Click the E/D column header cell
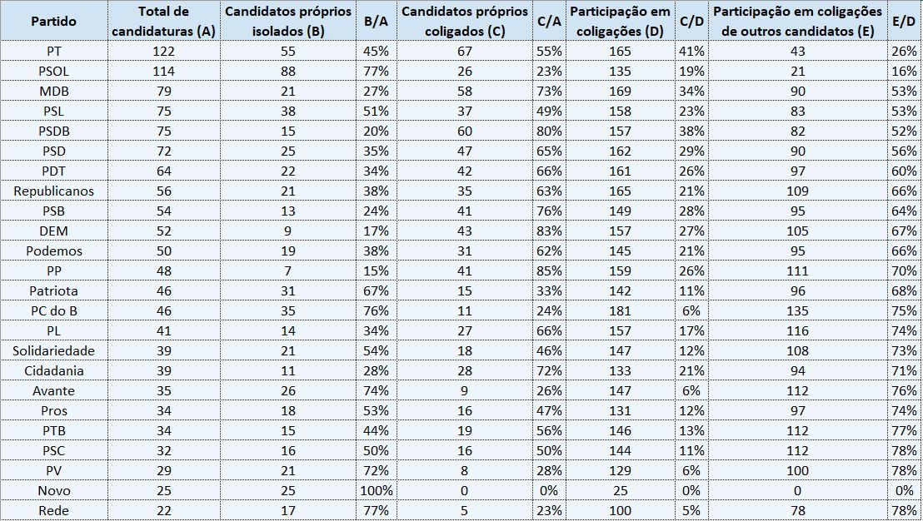Viewport: 923px width, 521px height. coord(904,21)
